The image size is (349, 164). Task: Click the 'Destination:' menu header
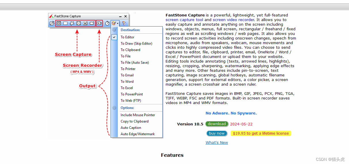tap(130, 30)
